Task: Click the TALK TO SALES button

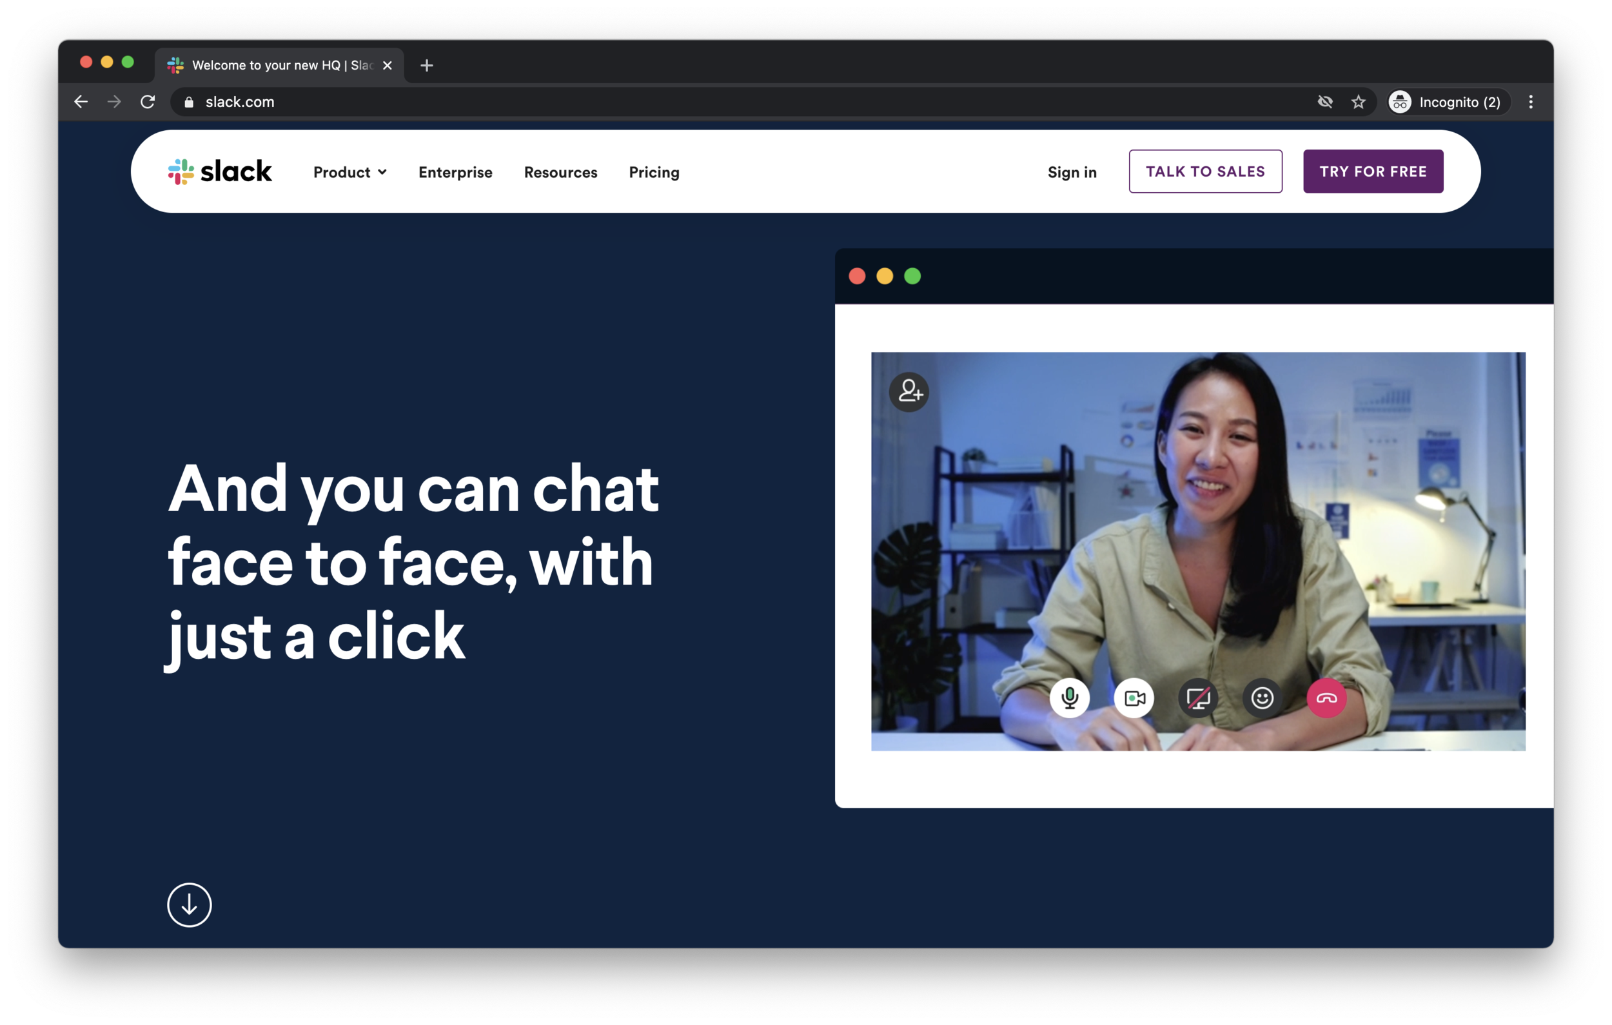Action: tap(1204, 171)
